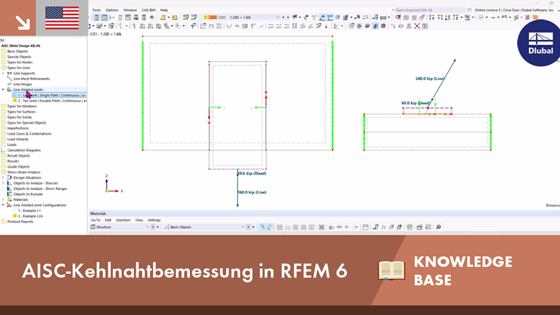The image size is (560, 315).
Task: Expand the Design Situations node
Action: [x=3, y=177]
